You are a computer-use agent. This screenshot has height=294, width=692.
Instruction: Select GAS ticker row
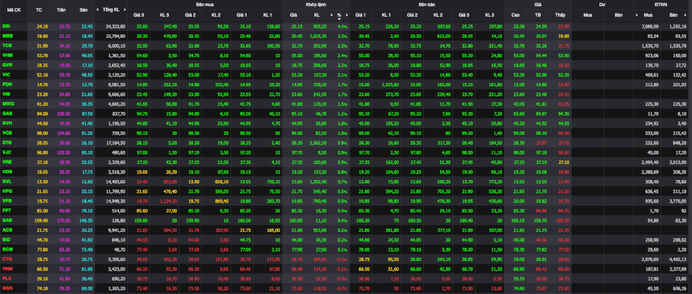[7, 113]
